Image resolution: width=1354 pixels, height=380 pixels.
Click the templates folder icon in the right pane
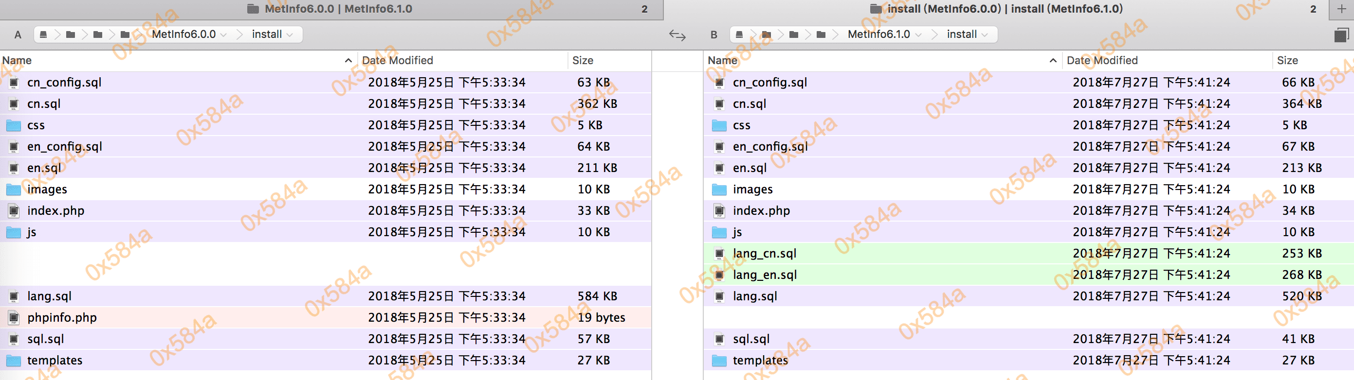pyautogui.click(x=719, y=361)
